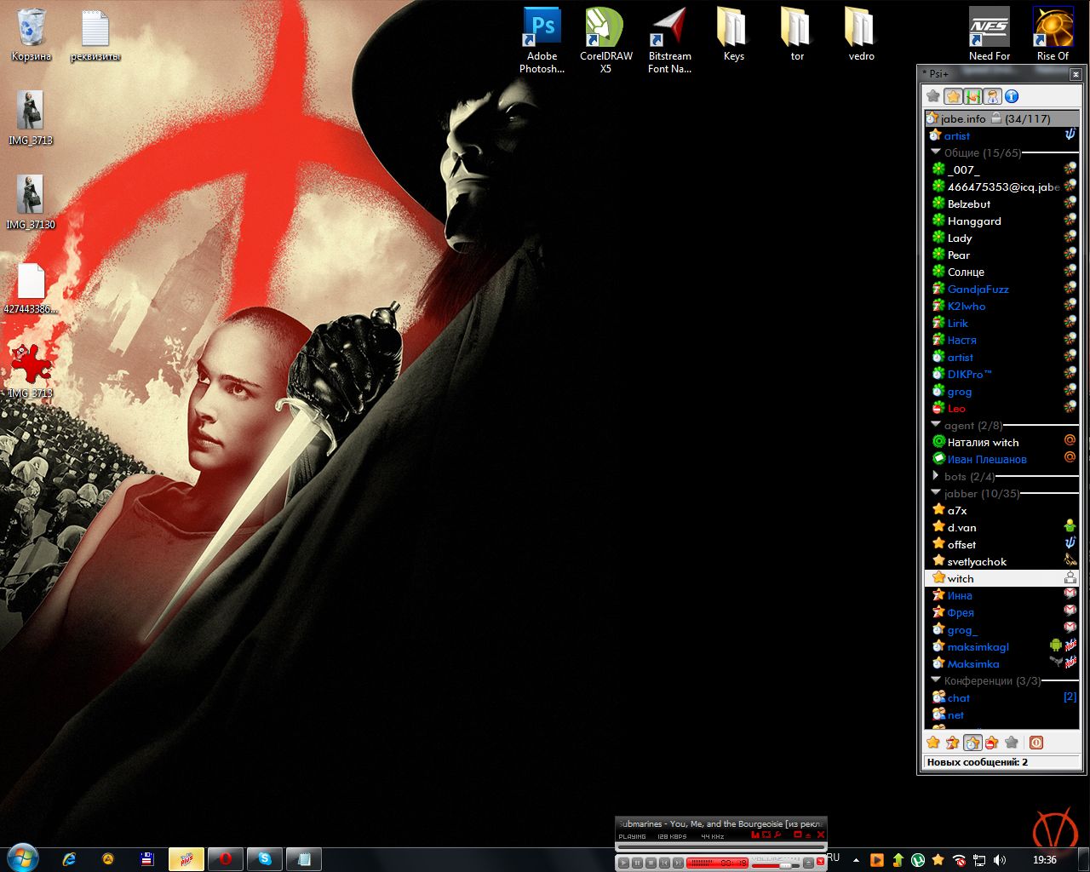
Task: Expand the bots (2/4) group
Action: tap(936, 476)
